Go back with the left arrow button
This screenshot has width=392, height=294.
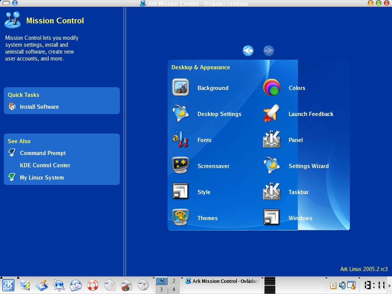(x=248, y=51)
